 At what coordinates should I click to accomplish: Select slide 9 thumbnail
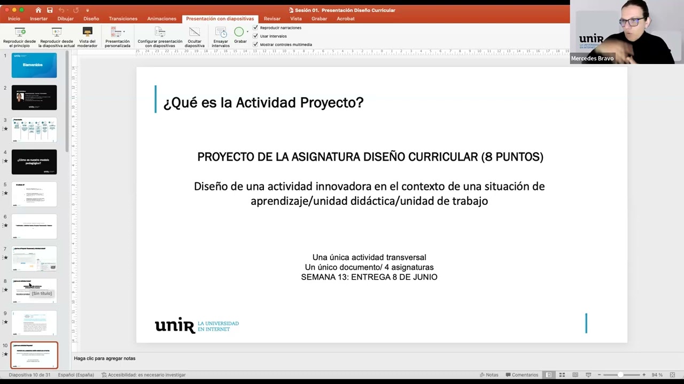(x=34, y=323)
